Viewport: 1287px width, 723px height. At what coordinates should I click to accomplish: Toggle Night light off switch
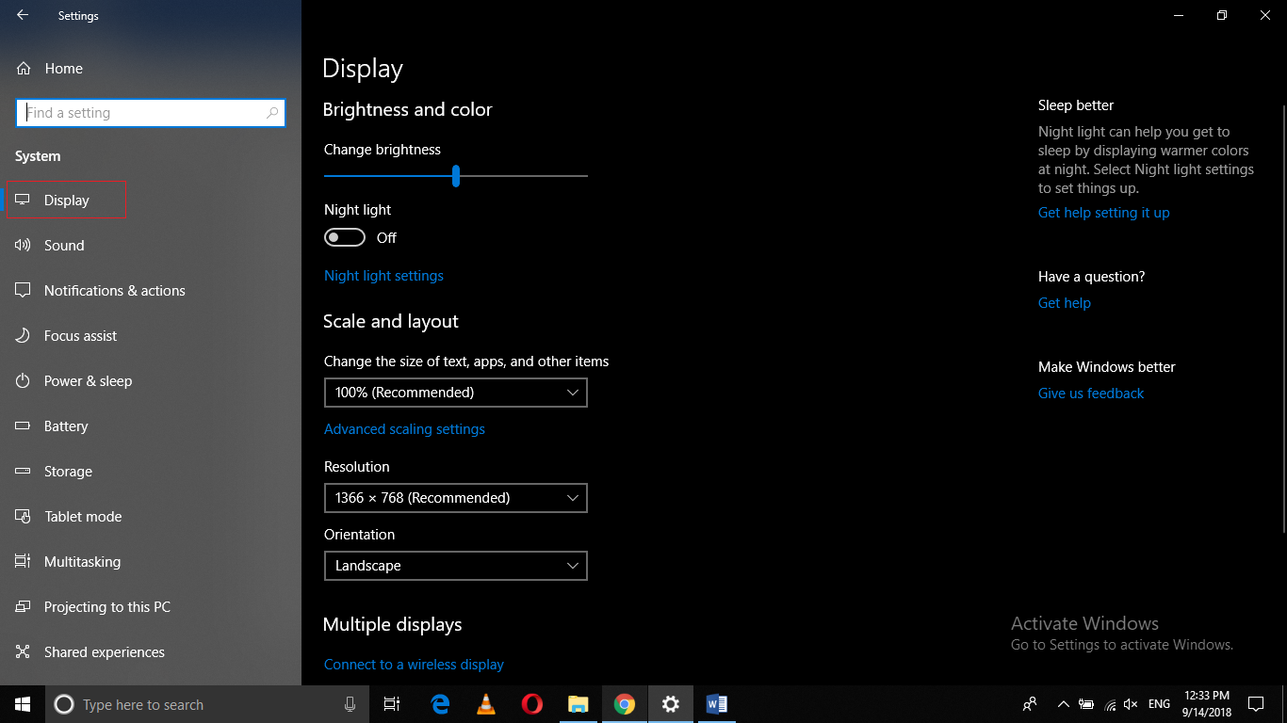(344, 237)
